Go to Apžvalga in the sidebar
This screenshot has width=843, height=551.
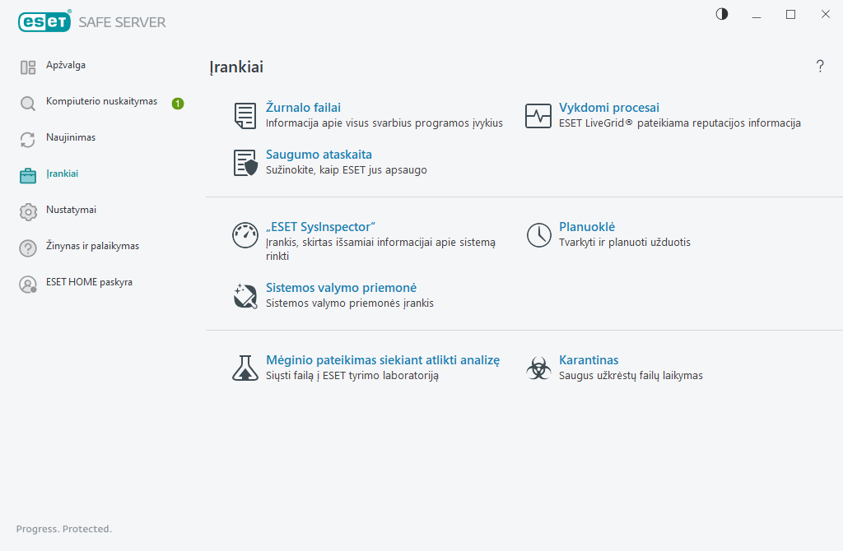[x=66, y=65]
